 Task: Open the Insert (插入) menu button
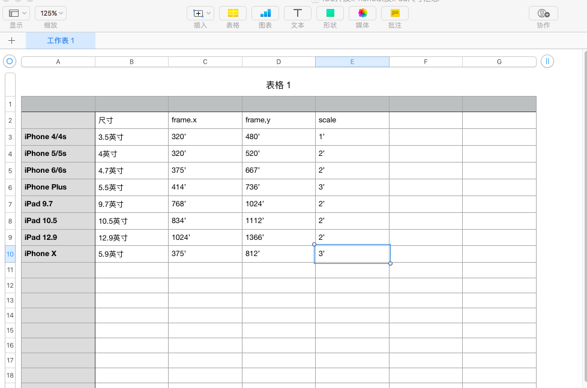point(200,13)
